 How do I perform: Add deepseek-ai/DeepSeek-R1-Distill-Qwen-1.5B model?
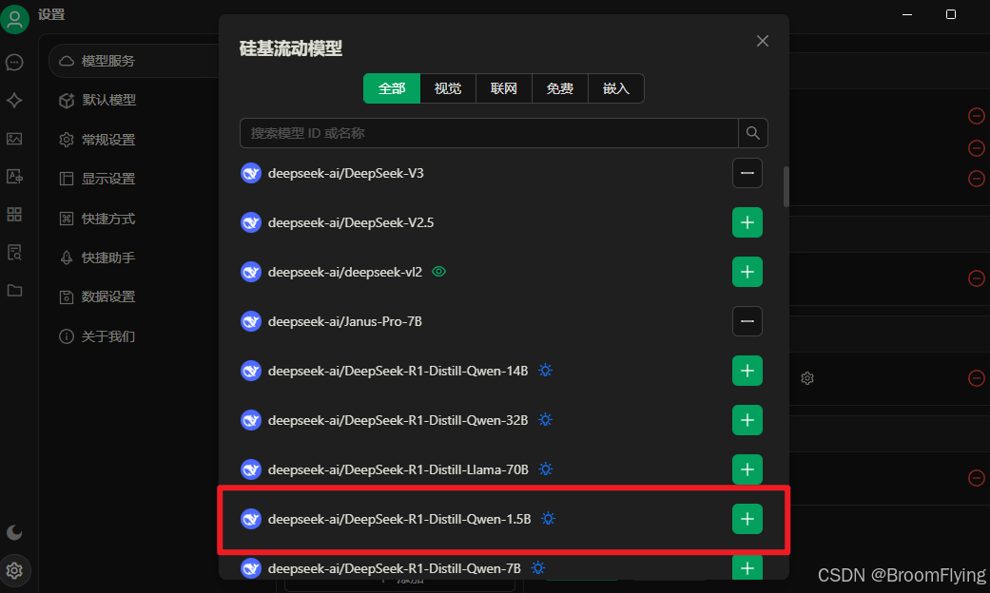tap(747, 519)
